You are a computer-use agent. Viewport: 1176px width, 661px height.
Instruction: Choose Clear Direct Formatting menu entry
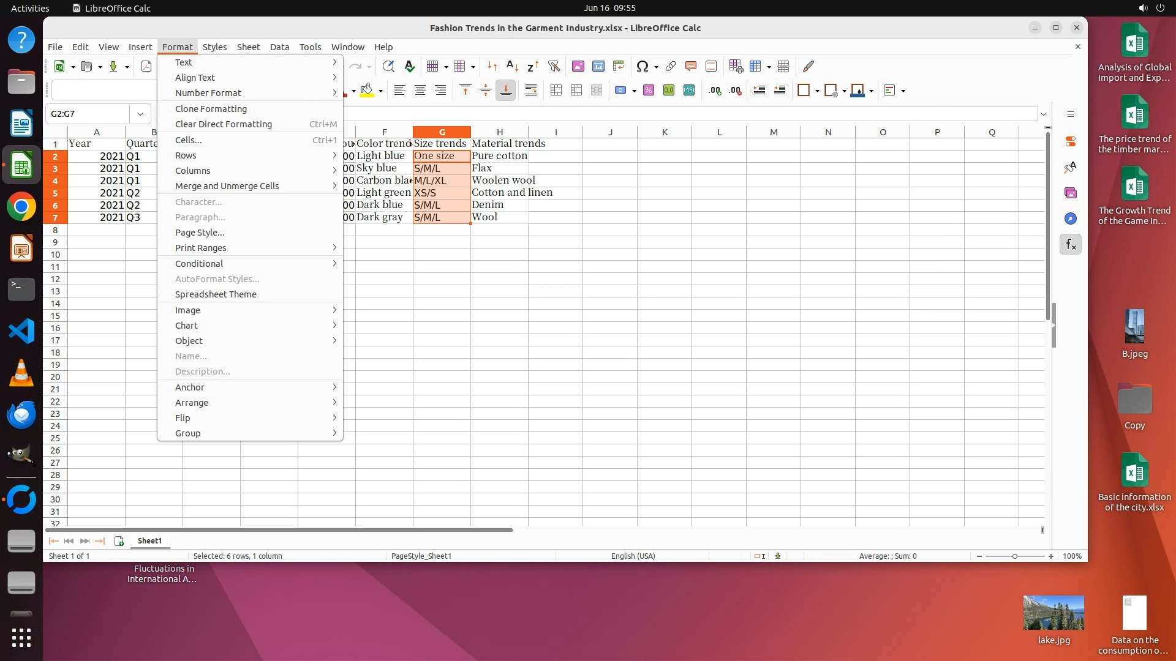(x=223, y=124)
